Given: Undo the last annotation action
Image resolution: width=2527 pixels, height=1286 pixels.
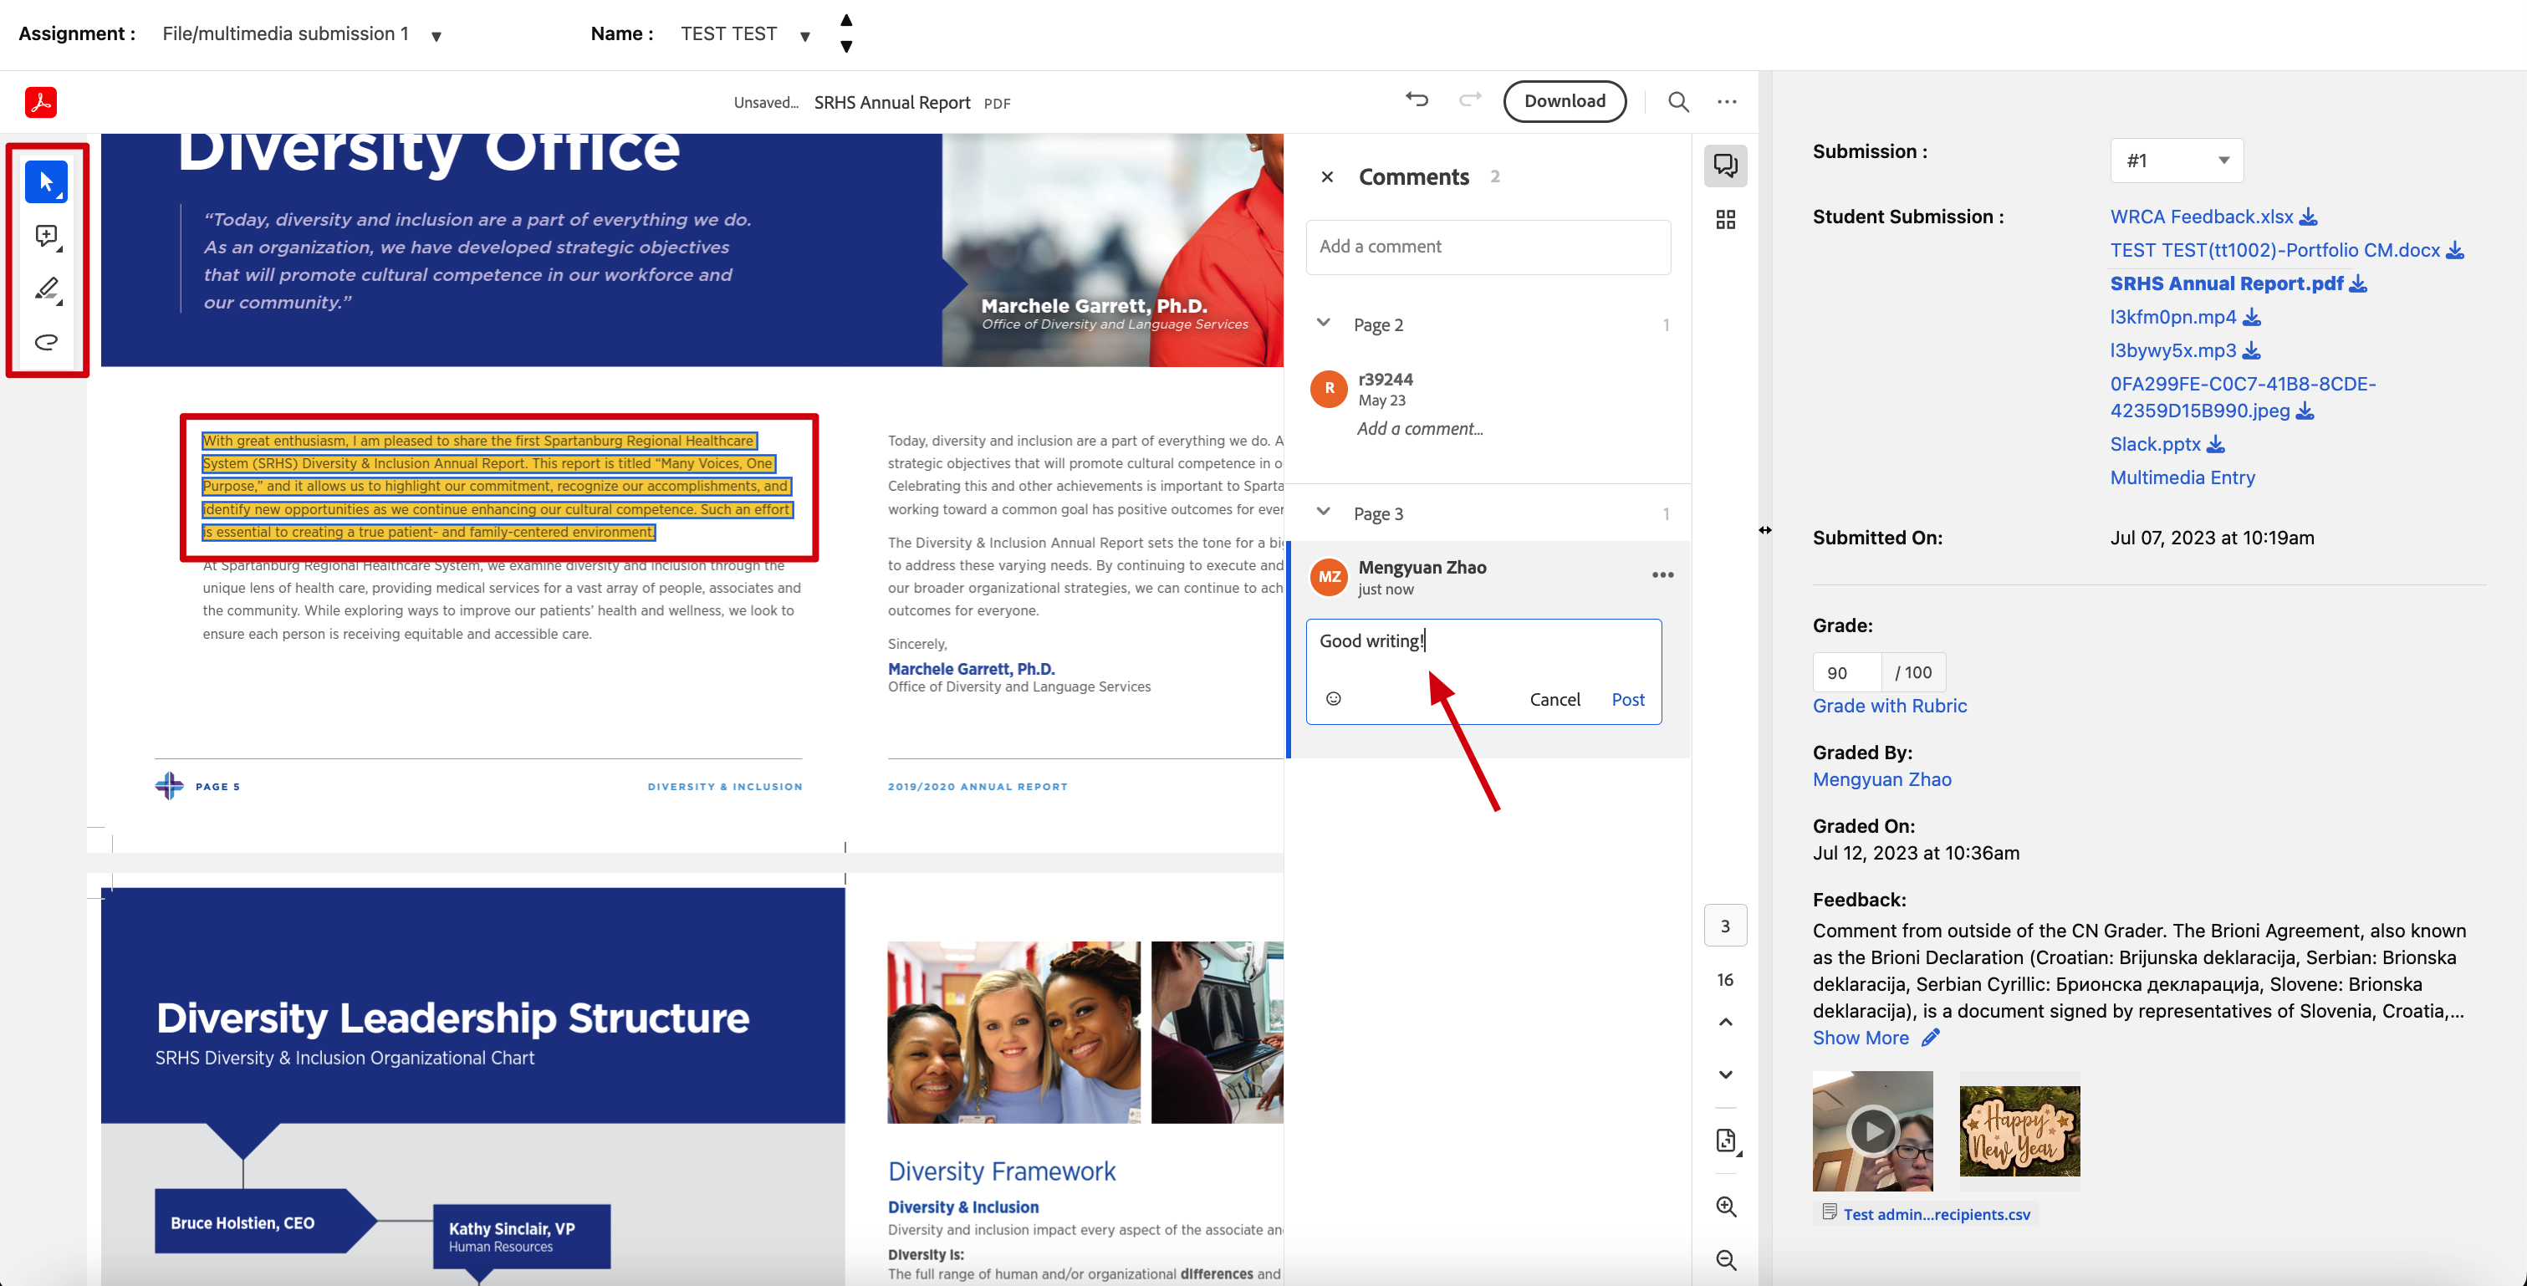Looking at the screenshot, I should coord(1417,100).
